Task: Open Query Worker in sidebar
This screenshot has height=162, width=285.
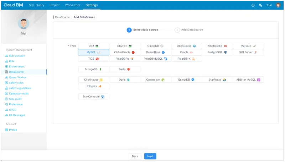Action: (x=17, y=77)
